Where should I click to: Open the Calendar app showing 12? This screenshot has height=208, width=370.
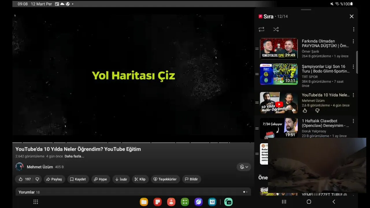[x=212, y=202]
